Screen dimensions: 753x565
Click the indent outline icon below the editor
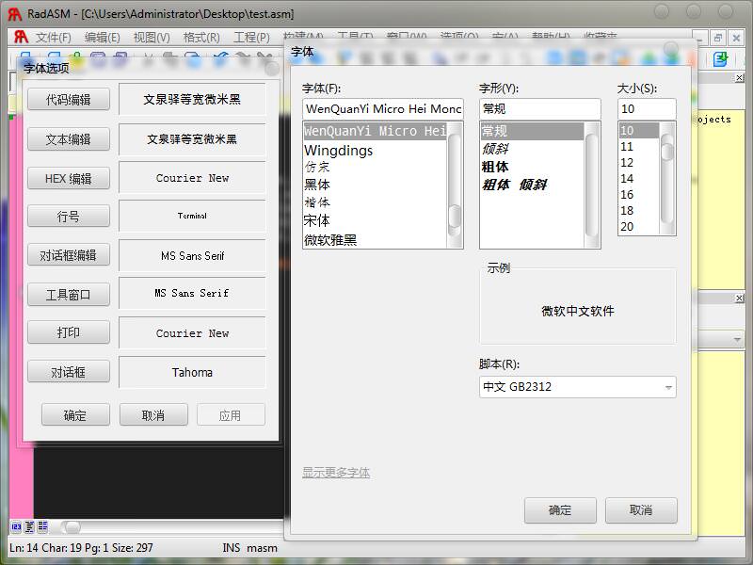pos(29,526)
